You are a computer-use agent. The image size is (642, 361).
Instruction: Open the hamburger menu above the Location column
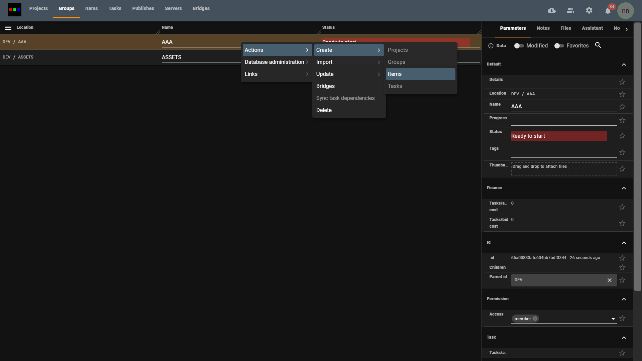tap(8, 28)
